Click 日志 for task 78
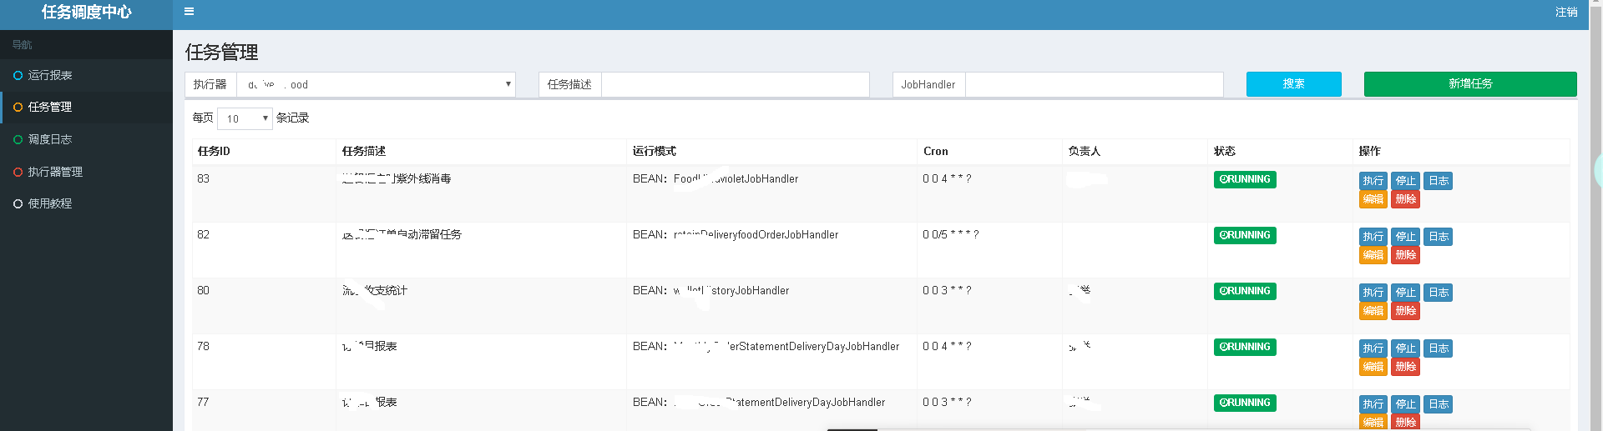The image size is (1603, 431). coord(1439,348)
